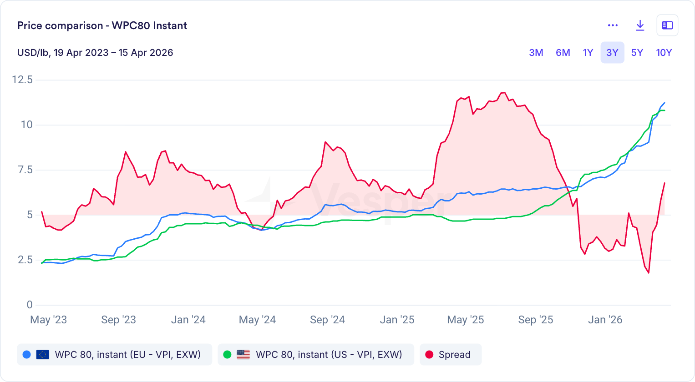Select the active 3Y range button
The image size is (695, 382).
612,53
